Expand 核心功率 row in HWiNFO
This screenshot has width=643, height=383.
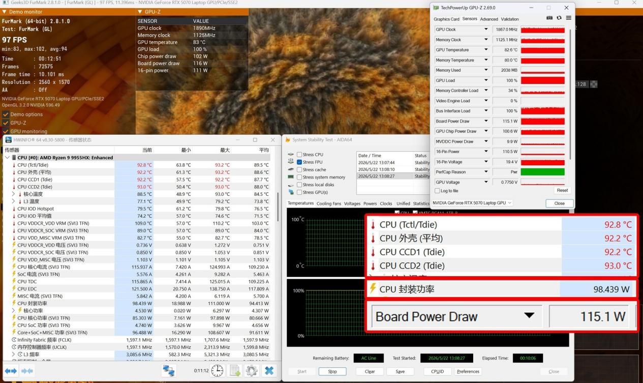[x=13, y=311]
